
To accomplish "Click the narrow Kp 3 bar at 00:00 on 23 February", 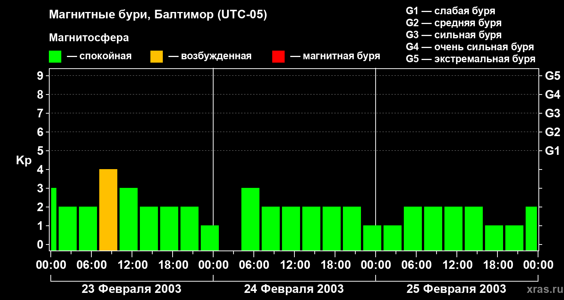I will coord(53,219).
